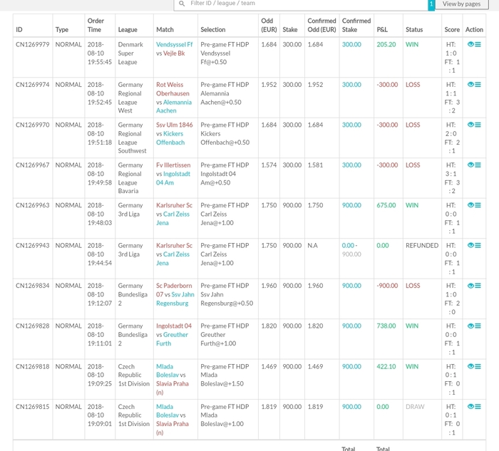Click the Stake column header
This screenshot has width=499, height=451.
pyautogui.click(x=289, y=30)
